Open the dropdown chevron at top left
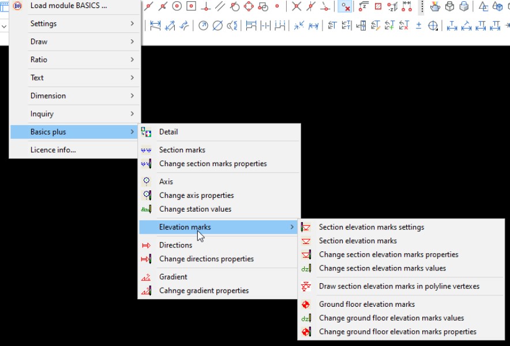Screen dimensions: 510x346 [5, 27]
